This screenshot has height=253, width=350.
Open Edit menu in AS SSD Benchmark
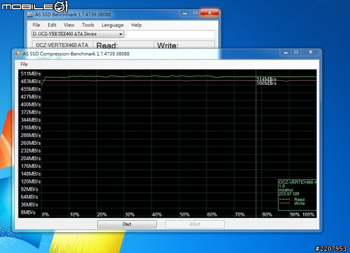(x=52, y=25)
